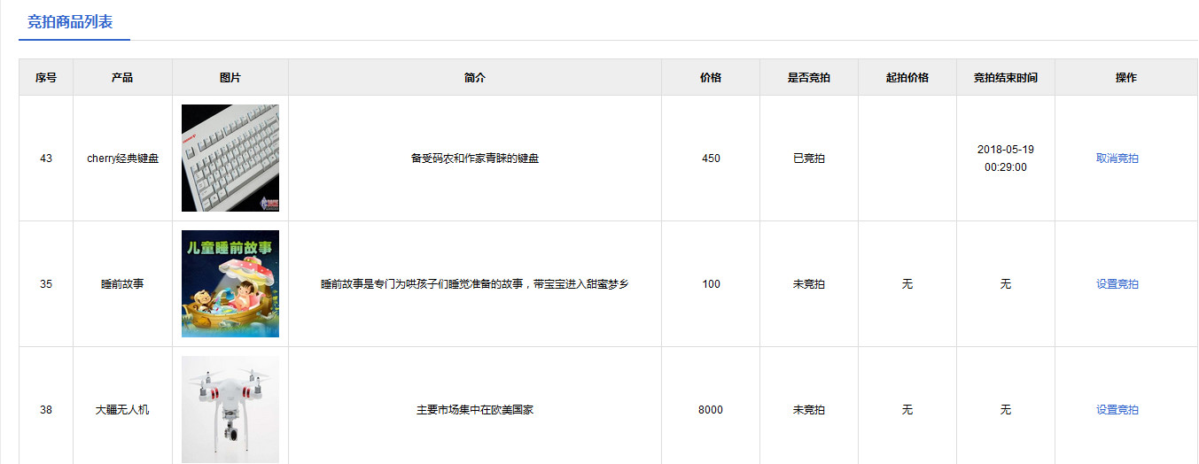Click 未竞拍 status in 大疆无人机 row
The height and width of the screenshot is (464, 1199).
[809, 410]
